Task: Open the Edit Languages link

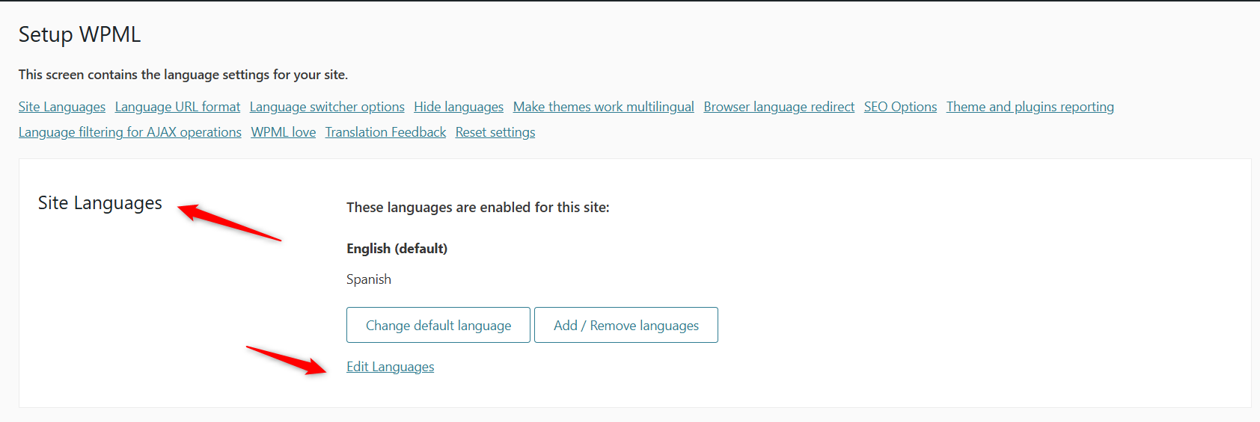Action: (x=391, y=367)
